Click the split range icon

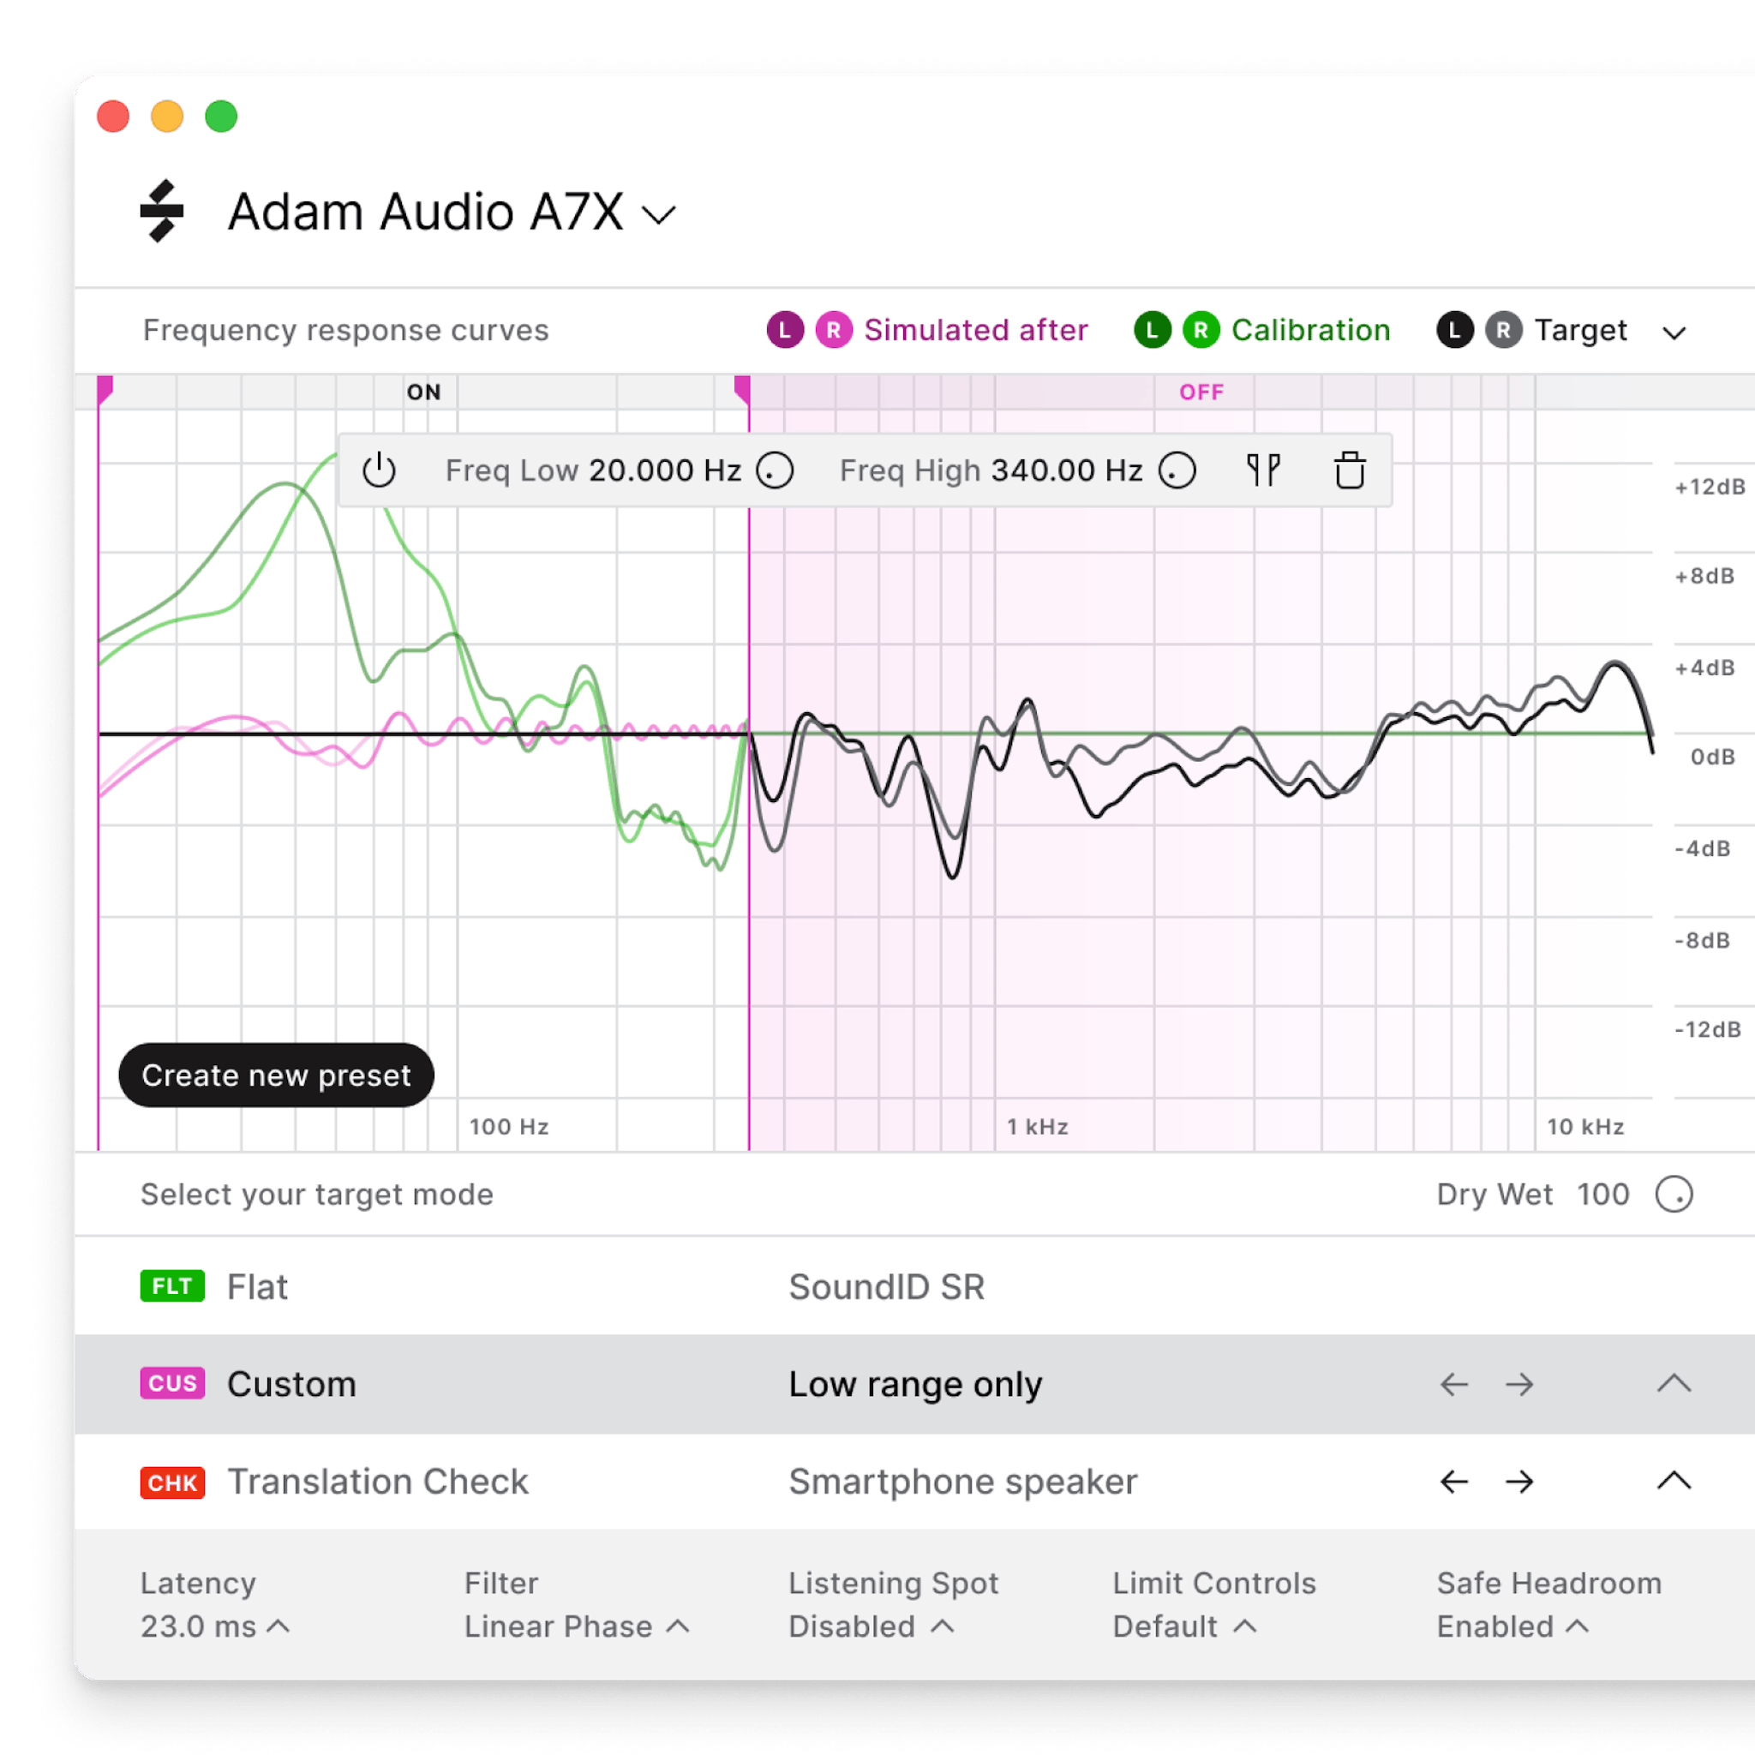click(1262, 470)
